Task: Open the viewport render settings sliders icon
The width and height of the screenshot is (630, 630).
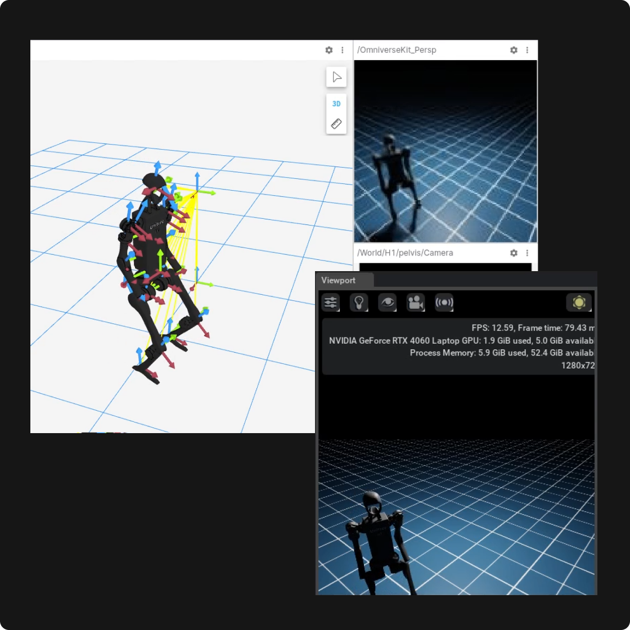Action: (330, 302)
